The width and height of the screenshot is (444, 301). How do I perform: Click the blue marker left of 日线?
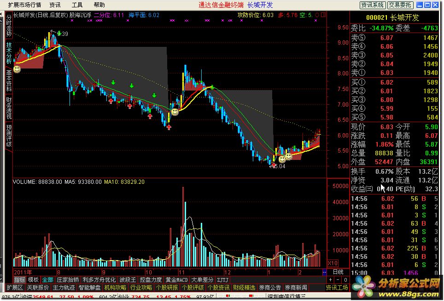(324, 272)
